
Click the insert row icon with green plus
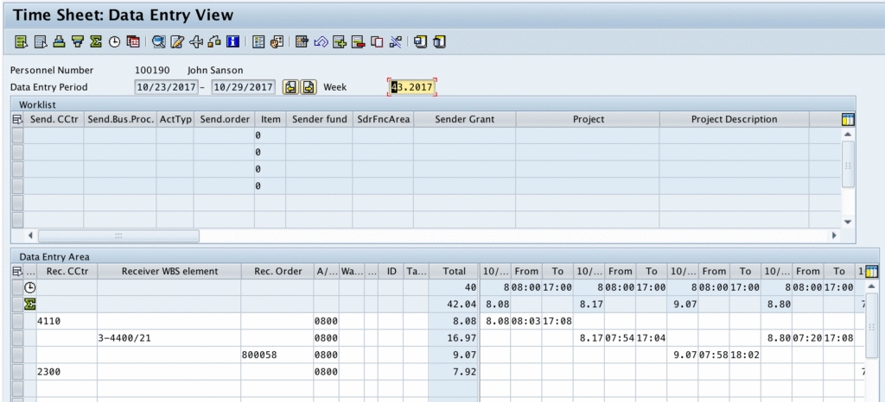tap(340, 41)
